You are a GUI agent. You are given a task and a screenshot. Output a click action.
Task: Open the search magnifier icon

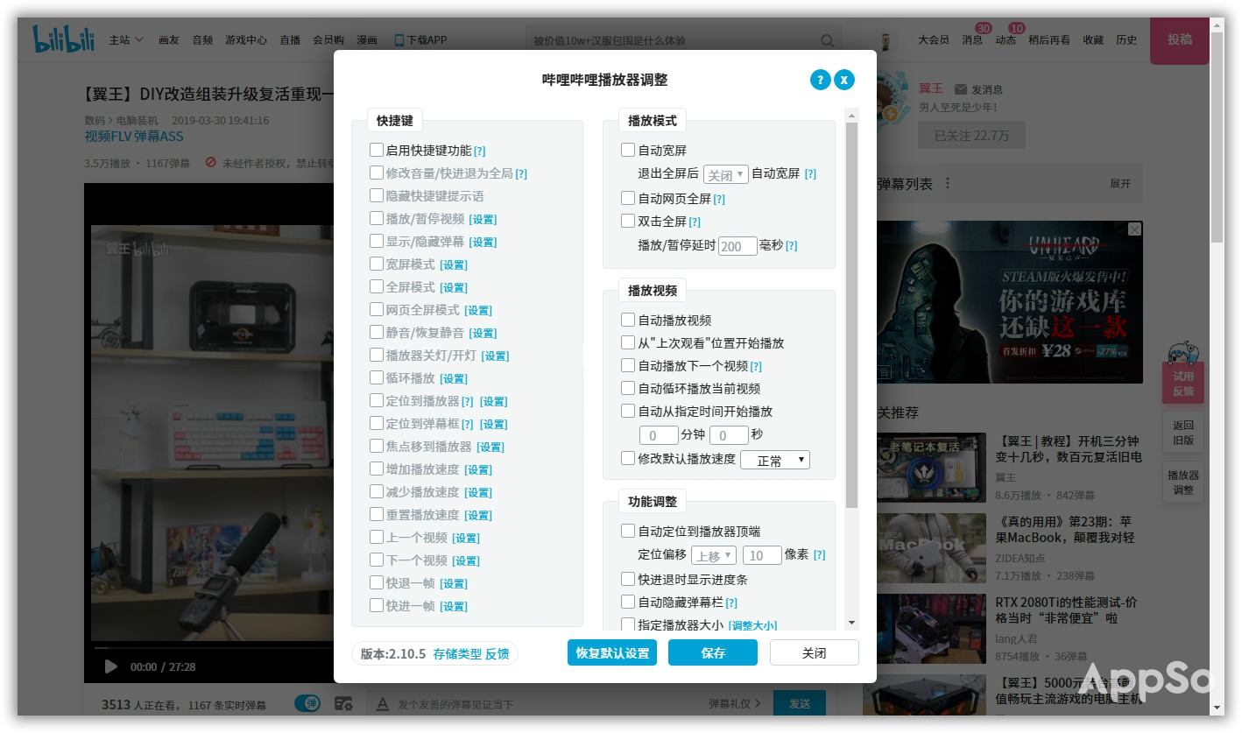827,40
